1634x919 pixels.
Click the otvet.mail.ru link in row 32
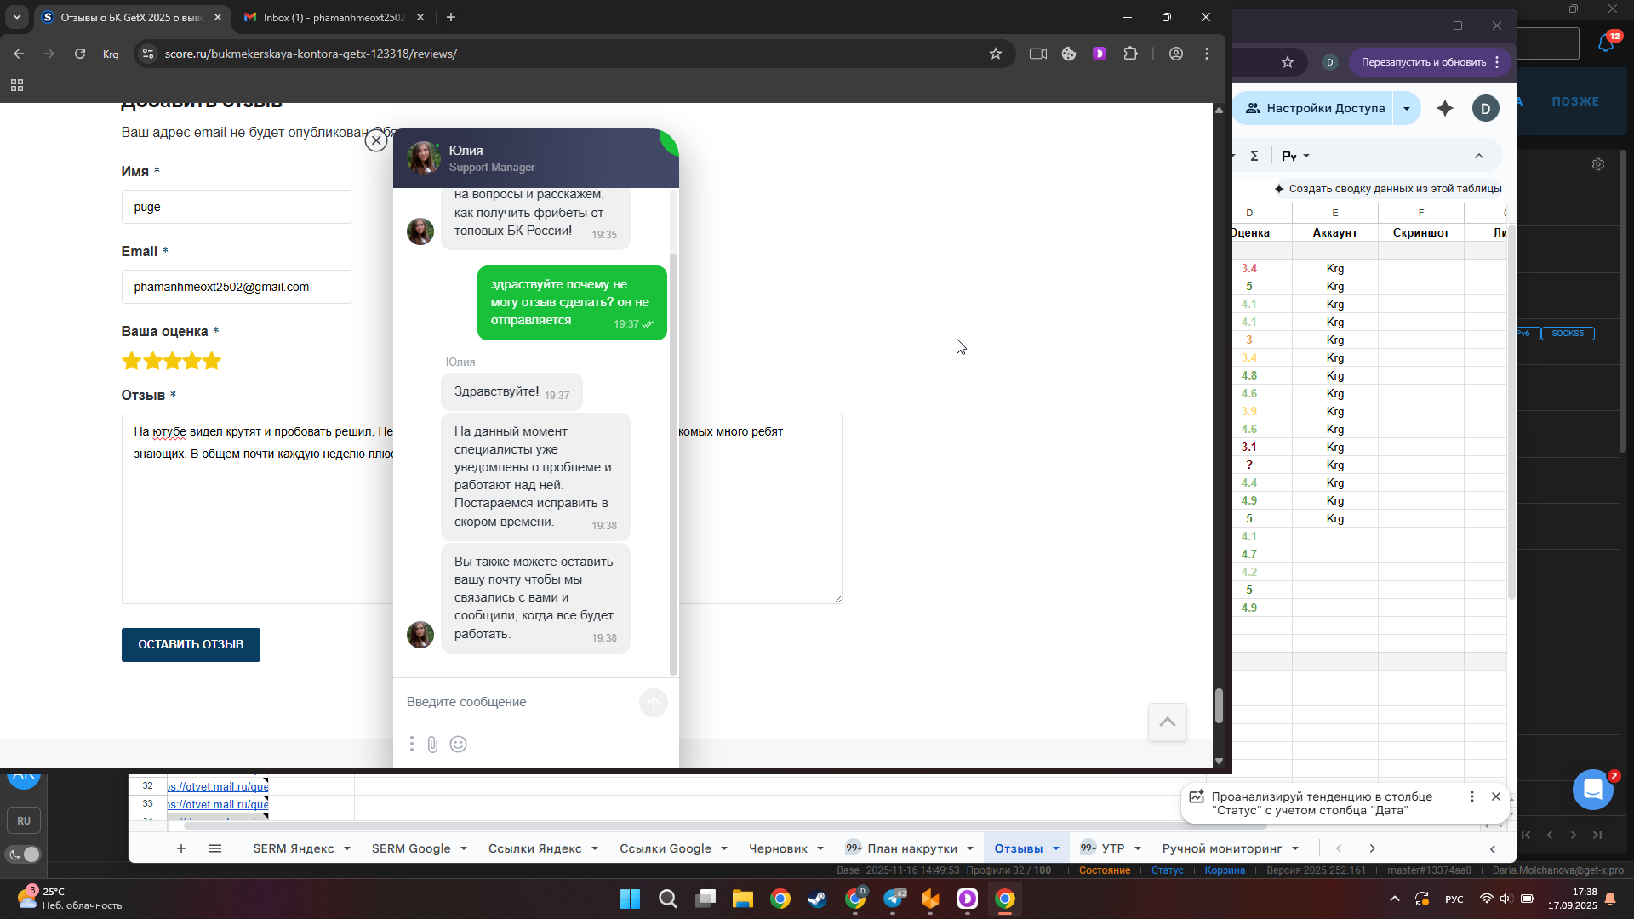click(x=219, y=786)
